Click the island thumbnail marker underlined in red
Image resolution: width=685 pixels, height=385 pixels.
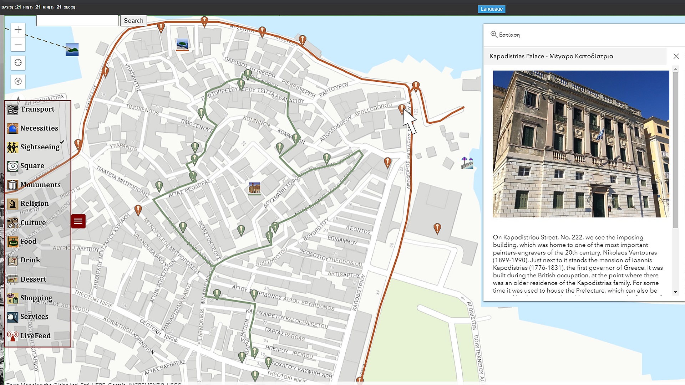182,45
